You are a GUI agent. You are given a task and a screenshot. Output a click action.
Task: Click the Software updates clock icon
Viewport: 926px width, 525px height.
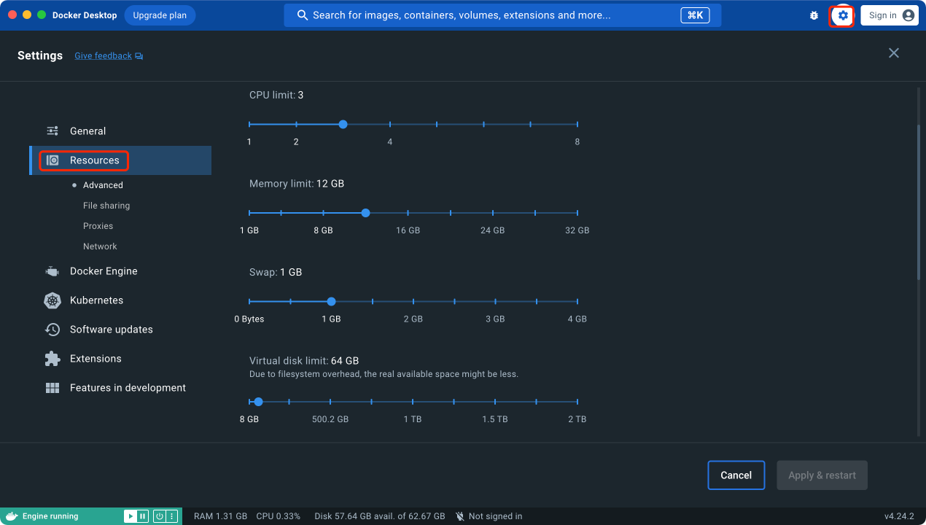(52, 330)
